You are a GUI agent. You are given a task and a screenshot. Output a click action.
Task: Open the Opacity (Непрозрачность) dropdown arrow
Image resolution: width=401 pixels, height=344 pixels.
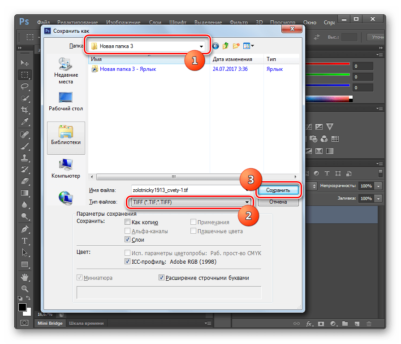pos(378,186)
